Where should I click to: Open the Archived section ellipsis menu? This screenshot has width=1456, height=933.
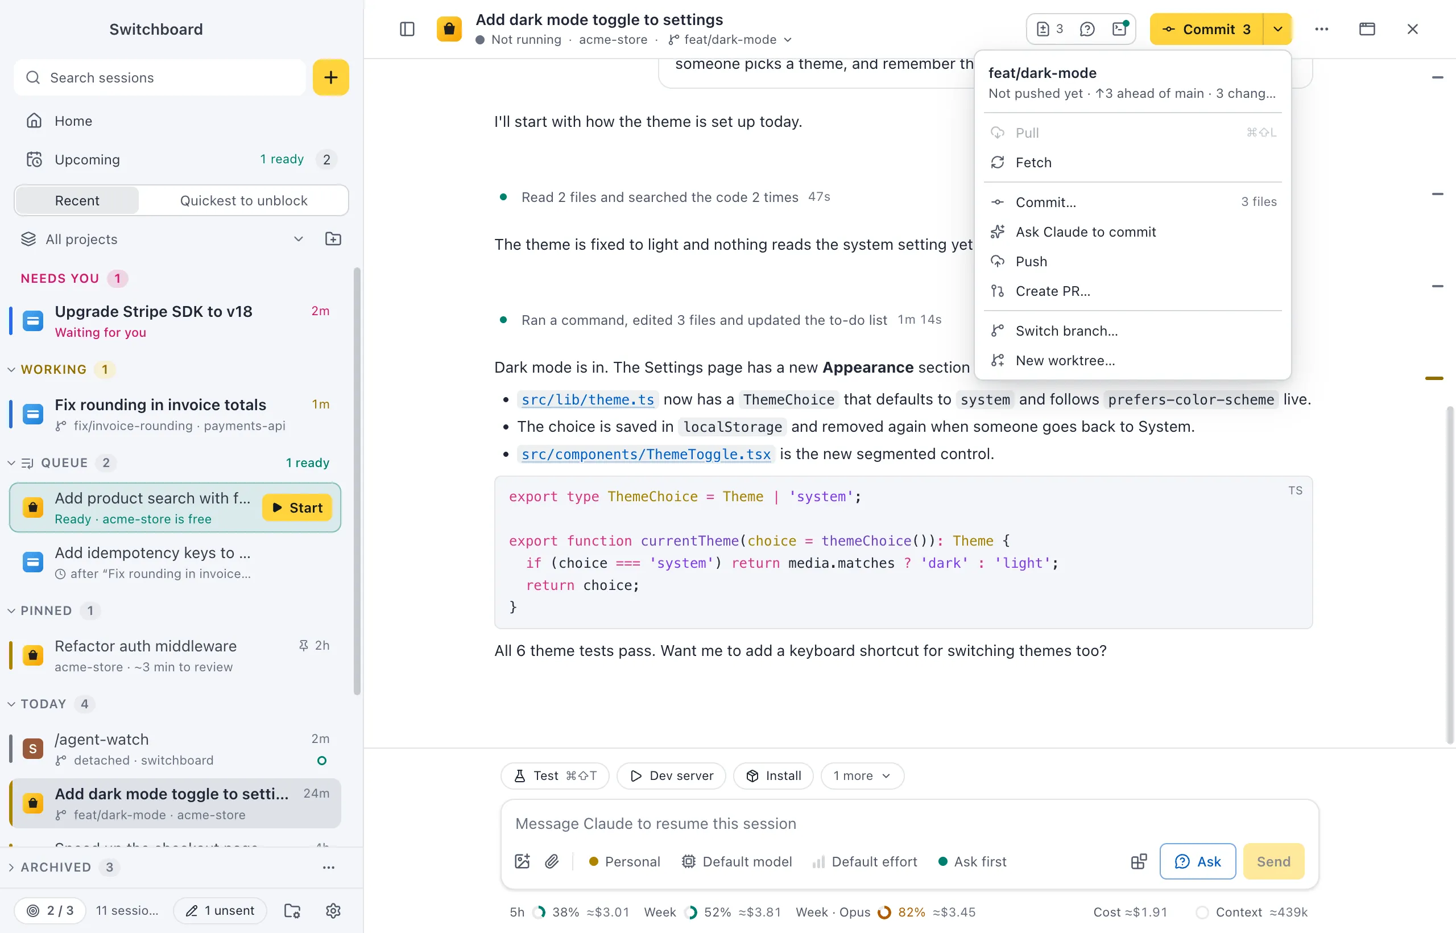pyautogui.click(x=328, y=867)
